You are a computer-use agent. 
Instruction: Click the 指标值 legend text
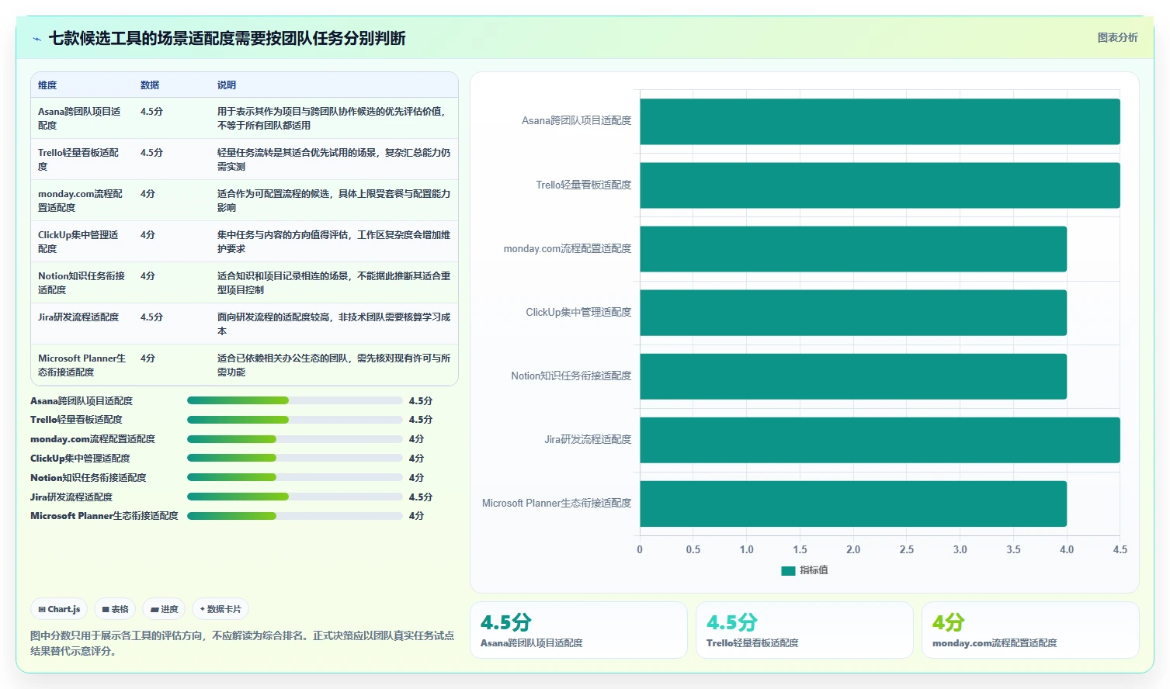pos(814,570)
